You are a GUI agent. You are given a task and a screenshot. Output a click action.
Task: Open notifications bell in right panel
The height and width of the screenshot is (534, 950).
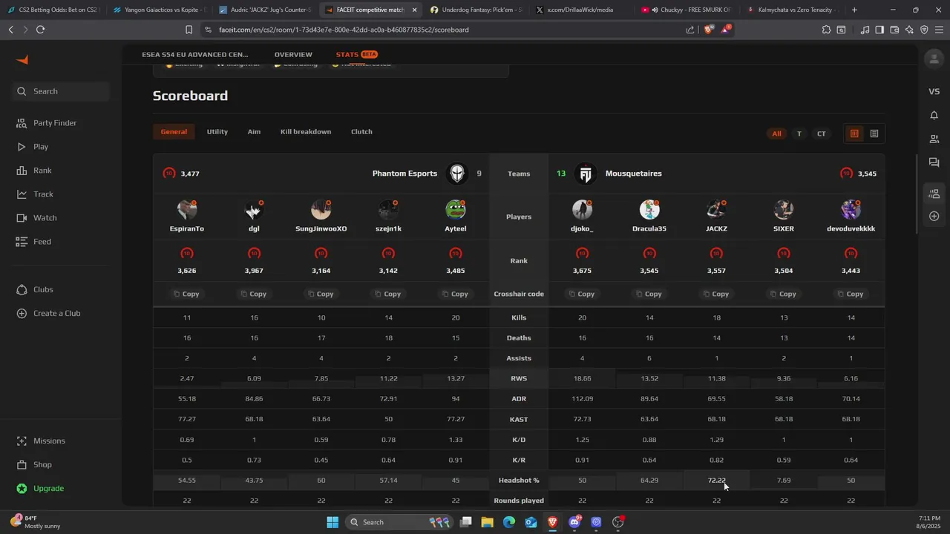934,115
